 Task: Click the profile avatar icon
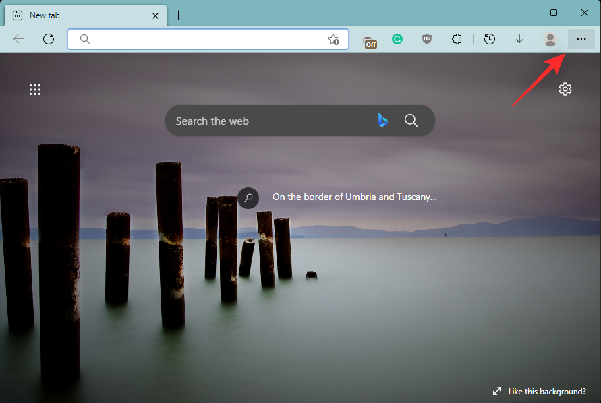tap(550, 39)
